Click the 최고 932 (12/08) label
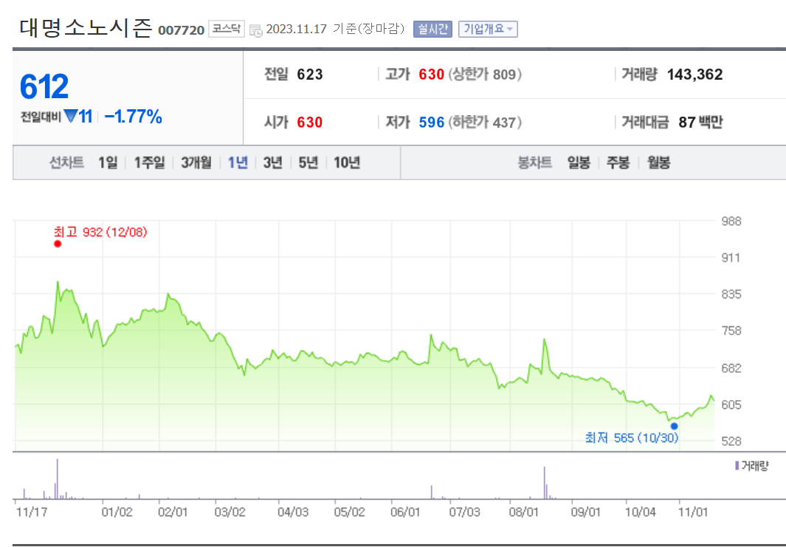786x547 pixels. pos(100,232)
